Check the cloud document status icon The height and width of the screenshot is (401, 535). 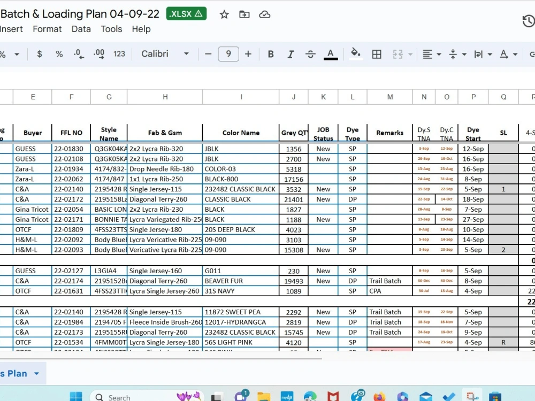(x=265, y=14)
